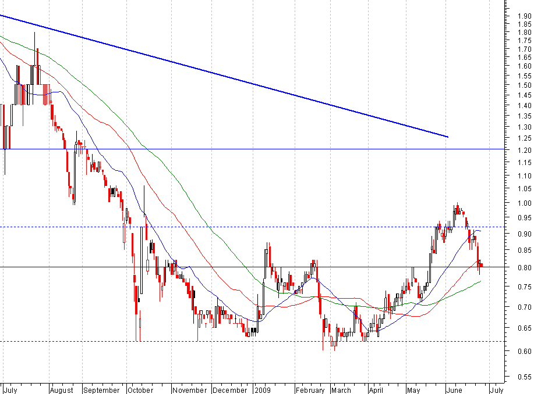Click the 2009 year label
The width and height of the screenshot is (534, 394).
coord(263,390)
